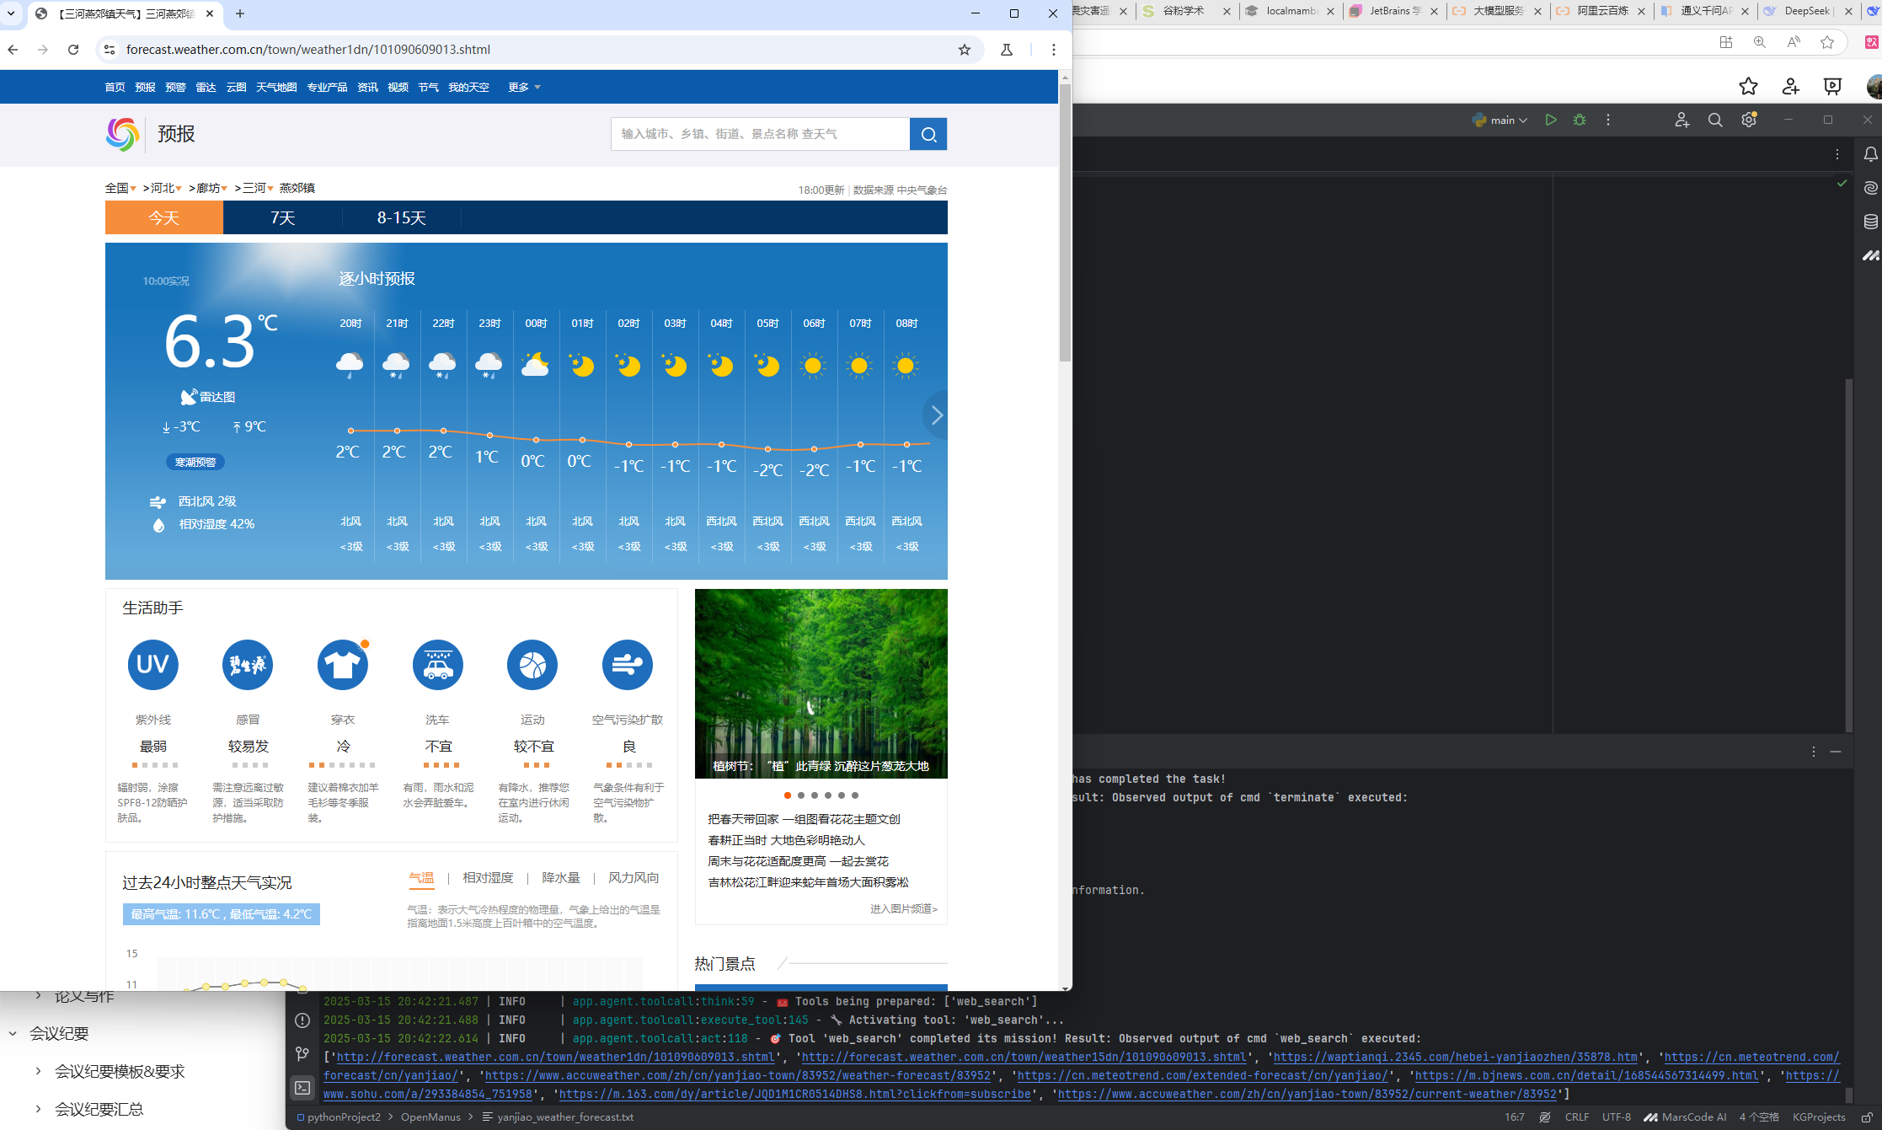Switch to the 7天 forecast tab
Viewport: 1882px width, 1130px height.
pos(282,218)
